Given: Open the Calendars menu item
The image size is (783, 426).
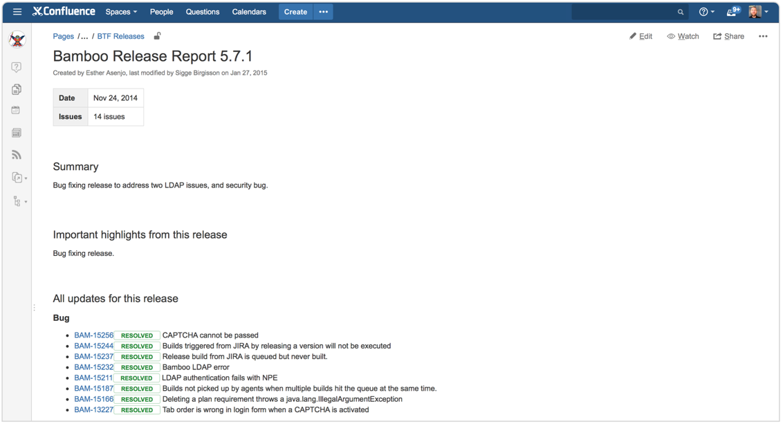Looking at the screenshot, I should pyautogui.click(x=249, y=12).
